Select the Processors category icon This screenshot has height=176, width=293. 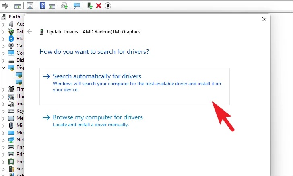[11, 162]
